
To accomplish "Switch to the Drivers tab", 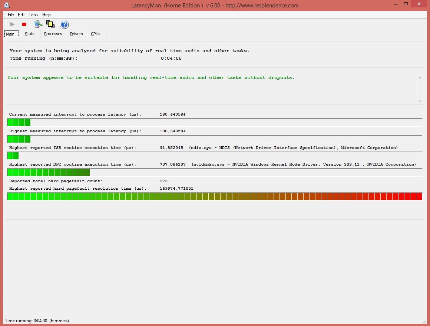I will (76, 34).
